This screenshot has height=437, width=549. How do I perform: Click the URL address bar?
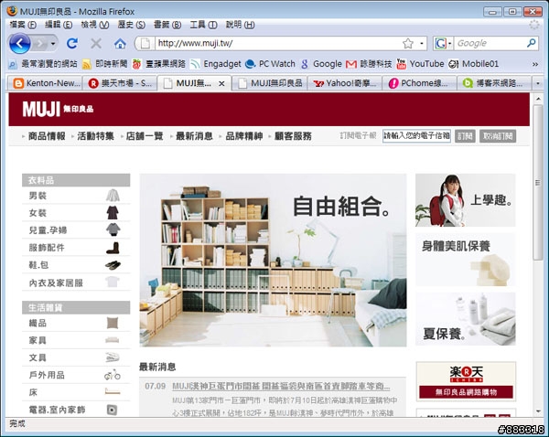coord(278,43)
